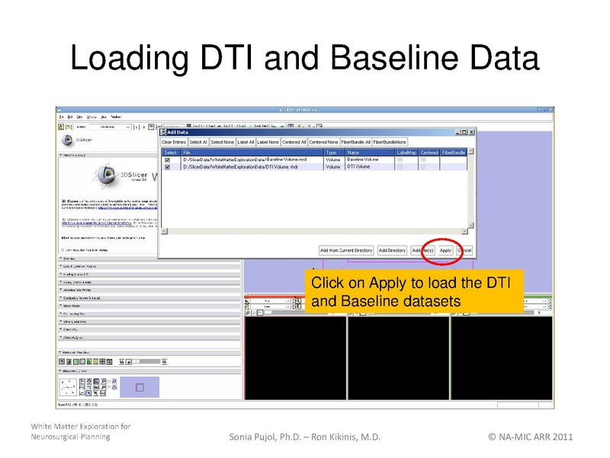Uncheck the Baseline Volume Select checkbox
This screenshot has width=610, height=458.
click(x=167, y=160)
